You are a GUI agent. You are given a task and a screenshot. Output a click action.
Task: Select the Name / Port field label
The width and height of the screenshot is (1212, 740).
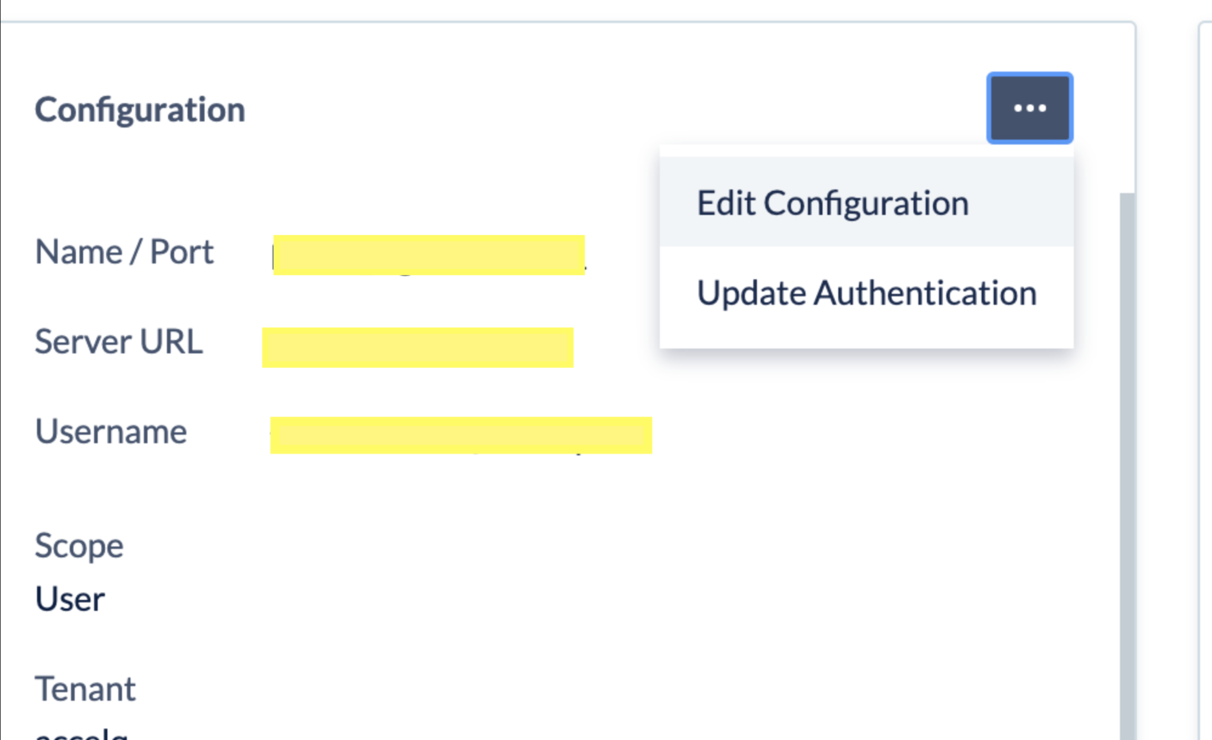pyautogui.click(x=124, y=252)
